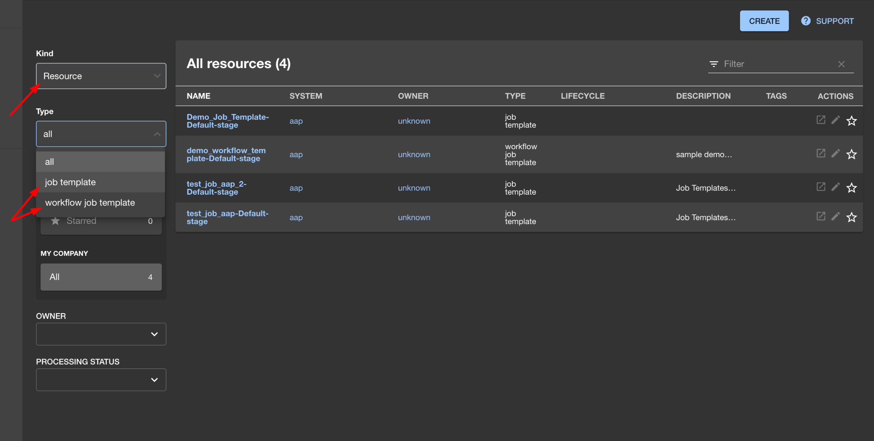Viewport: 874px width, 441px height.
Task: Open aap system for test_job_aap_2 row
Action: (296, 188)
